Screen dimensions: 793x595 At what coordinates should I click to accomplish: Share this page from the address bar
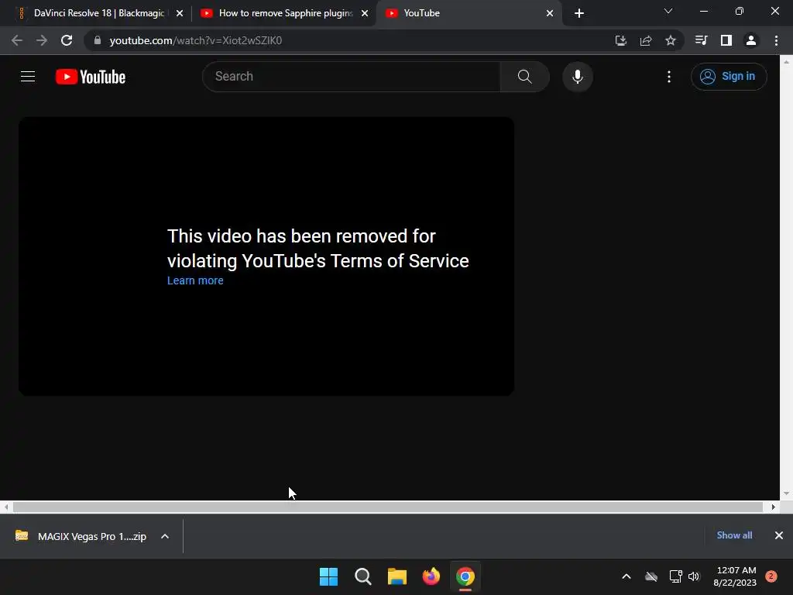pyautogui.click(x=646, y=40)
